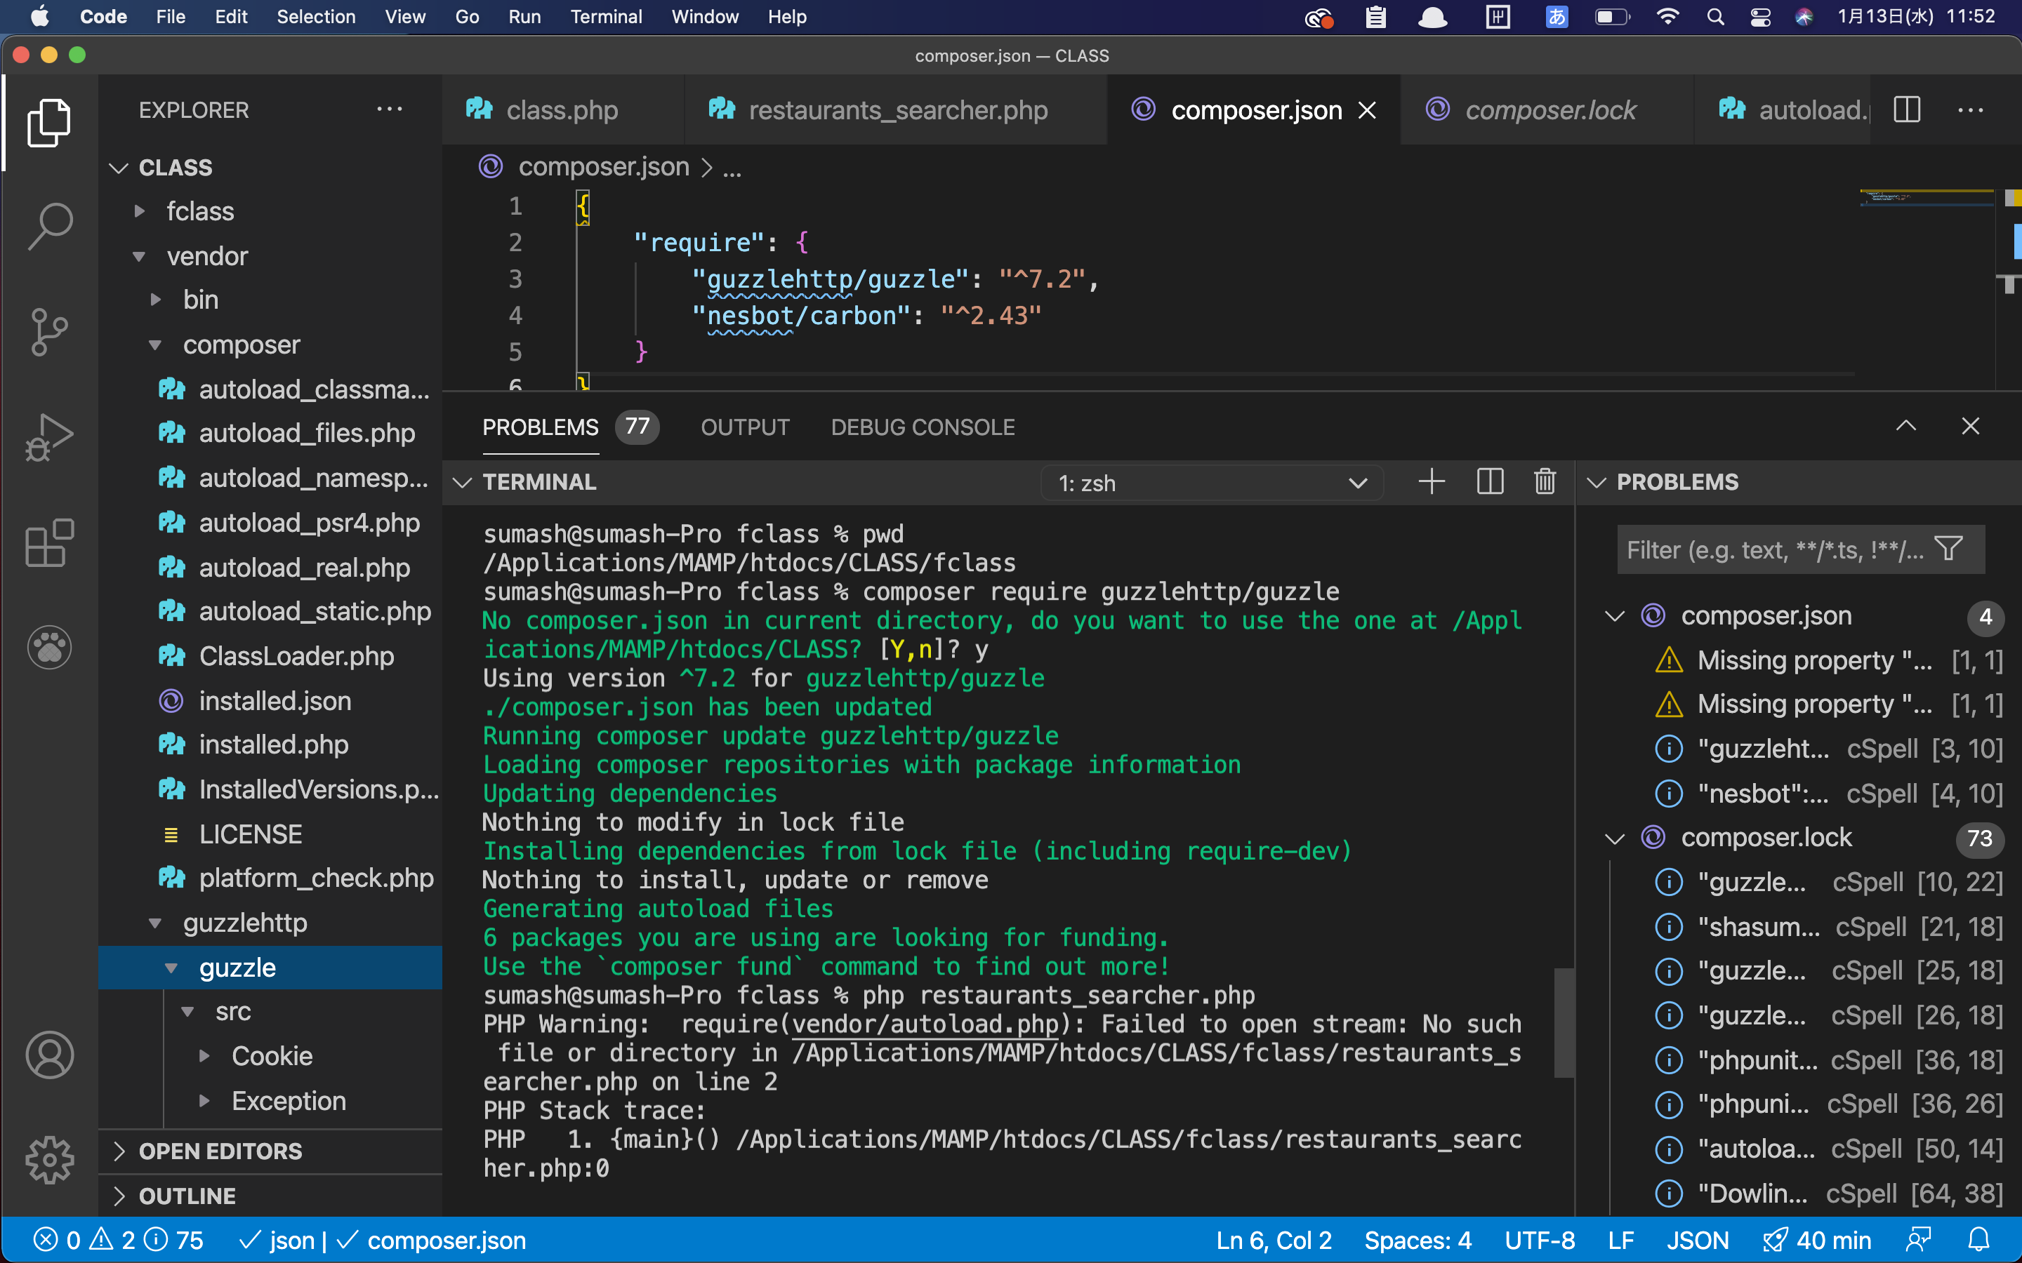Open the Source Control view
This screenshot has width=2022, height=1263.
[x=48, y=330]
